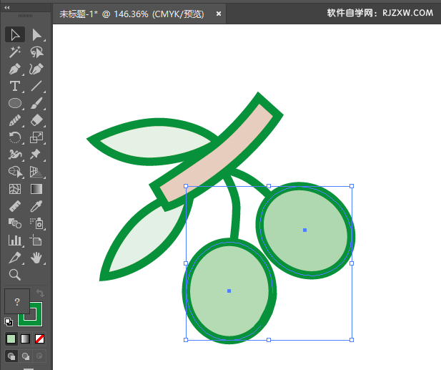The width and height of the screenshot is (441, 370).
Task: Activate the Hand tool
Action: 36,258
